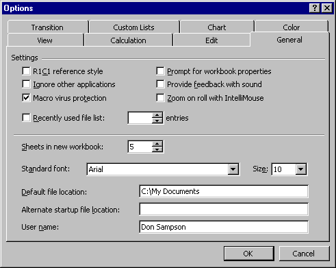Open the Standard font dropdown

(233, 169)
